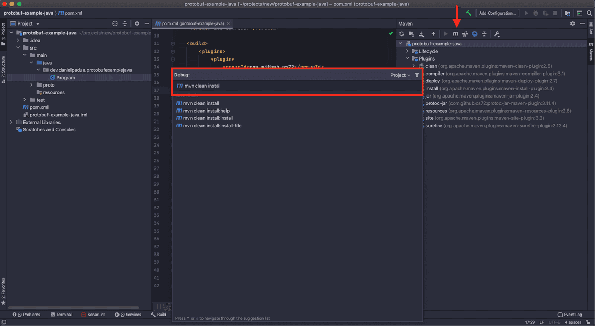Collapse all nodes in Maven panel
The height and width of the screenshot is (326, 595).
(x=485, y=33)
